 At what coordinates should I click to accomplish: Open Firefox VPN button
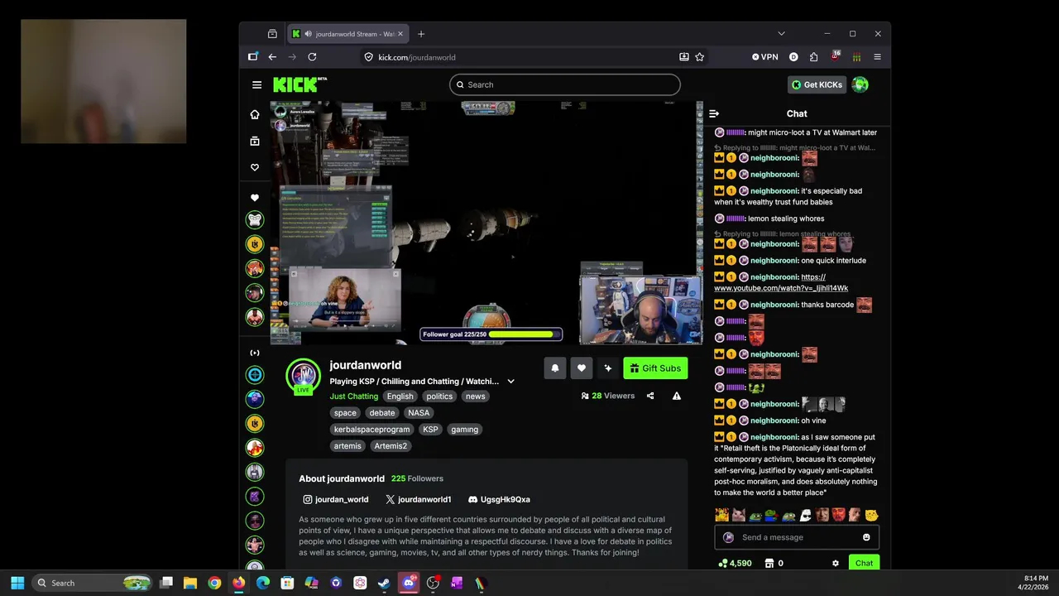pos(765,57)
